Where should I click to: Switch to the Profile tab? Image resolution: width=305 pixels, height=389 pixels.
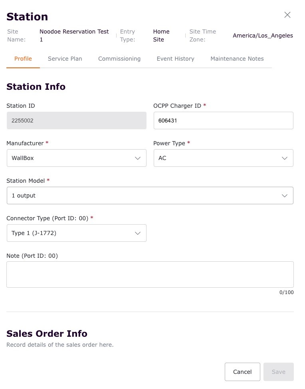pos(23,59)
